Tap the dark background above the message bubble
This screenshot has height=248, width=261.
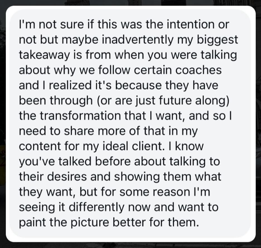point(130,3)
